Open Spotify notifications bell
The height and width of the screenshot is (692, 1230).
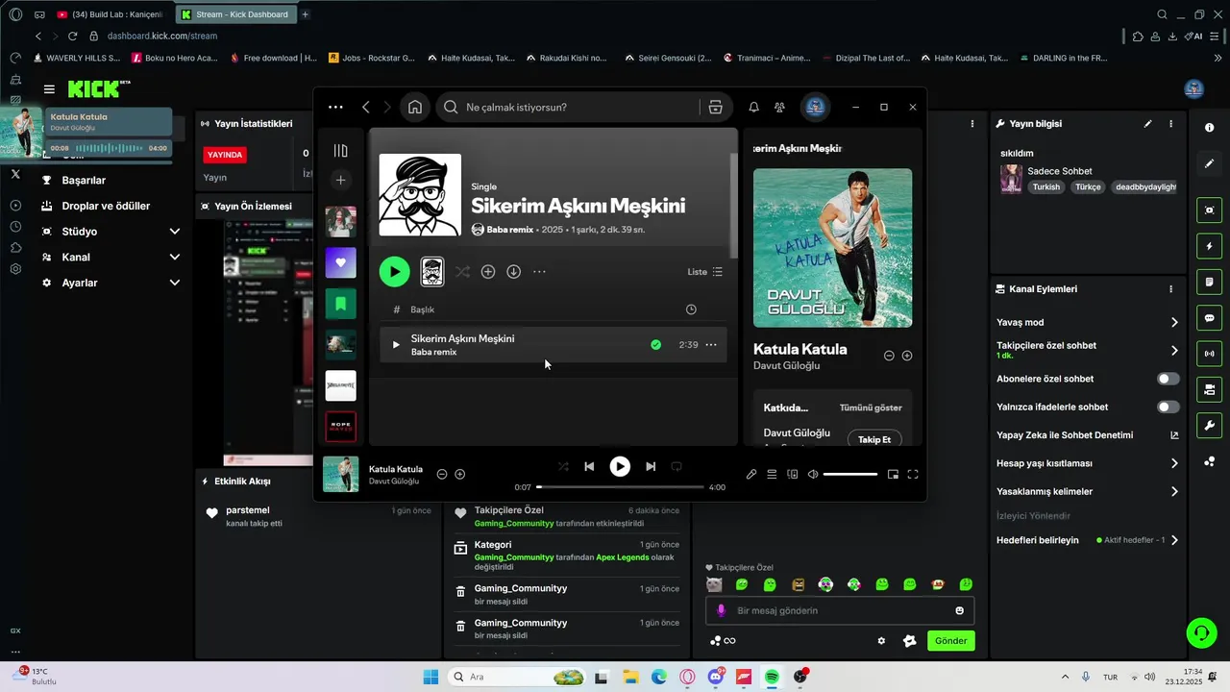pos(754,108)
